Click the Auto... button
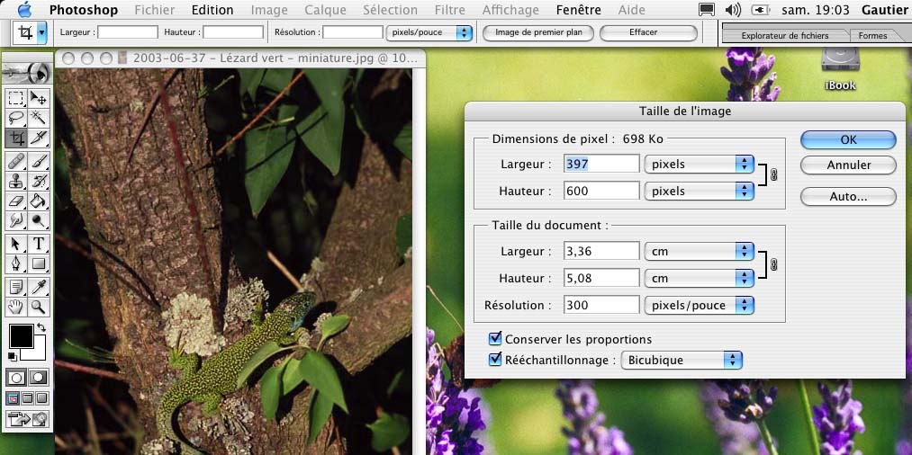The width and height of the screenshot is (912, 455). 848,196
